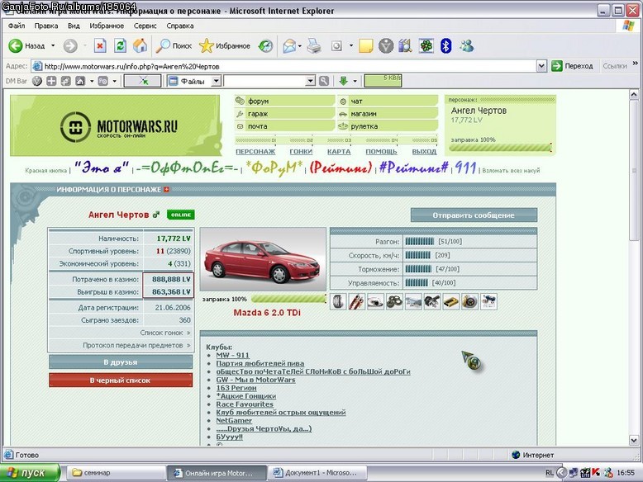643x482 pixels.
Task: Expand the Mail button dropdown arrow
Action: point(300,46)
